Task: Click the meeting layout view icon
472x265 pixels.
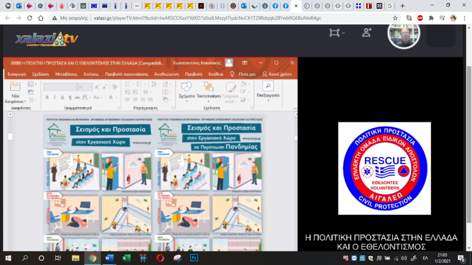Action: pos(335,32)
